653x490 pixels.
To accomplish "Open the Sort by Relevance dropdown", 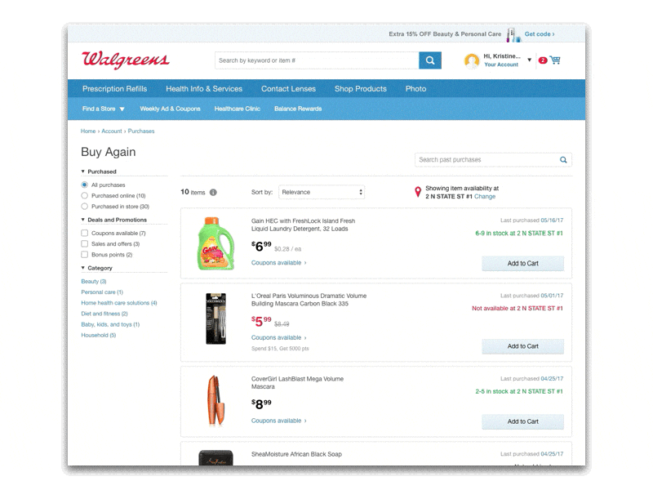I will (x=322, y=192).
